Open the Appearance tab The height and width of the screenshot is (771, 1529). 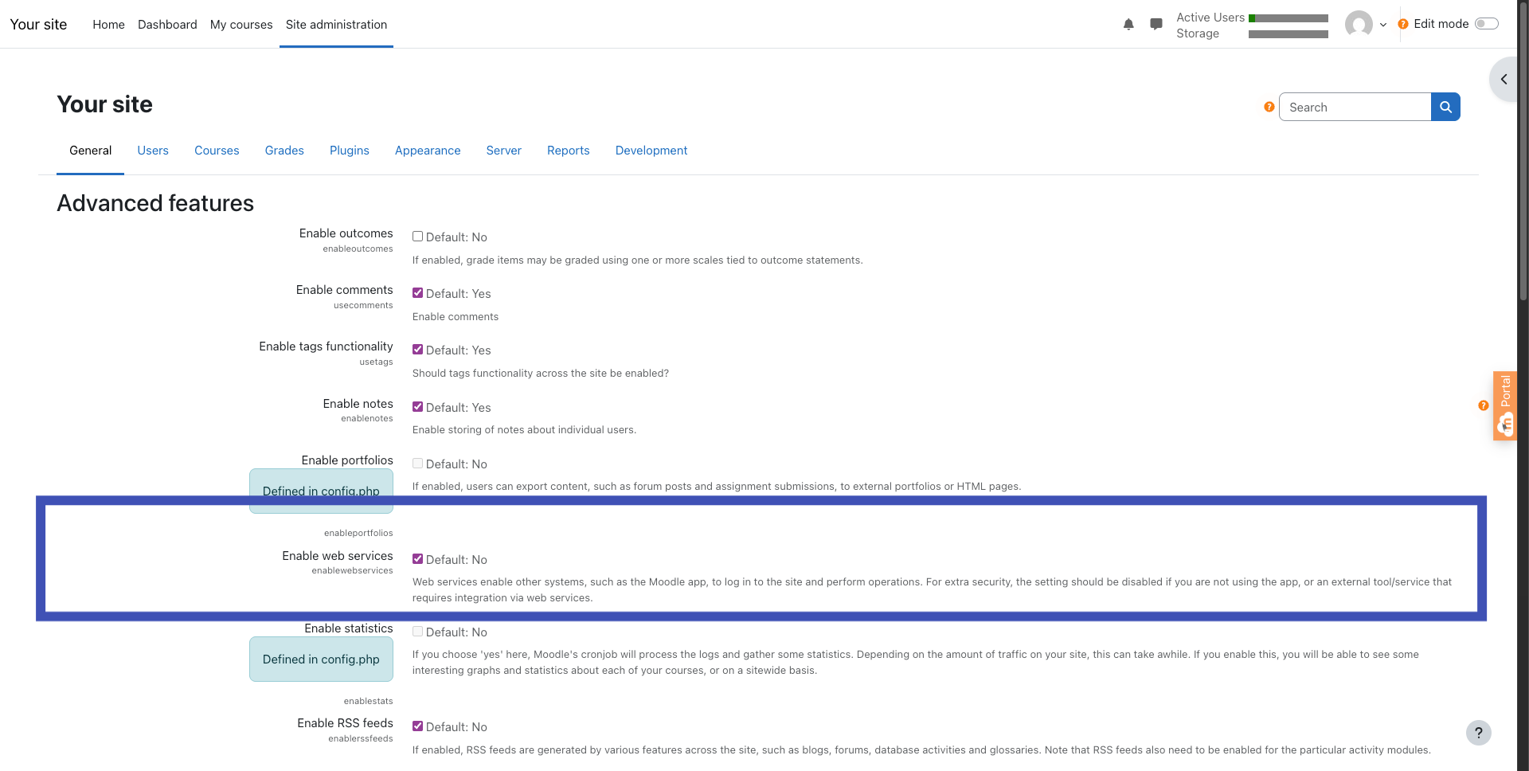click(428, 151)
